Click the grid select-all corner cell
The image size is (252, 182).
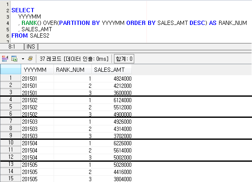pyautogui.click(x=11, y=69)
